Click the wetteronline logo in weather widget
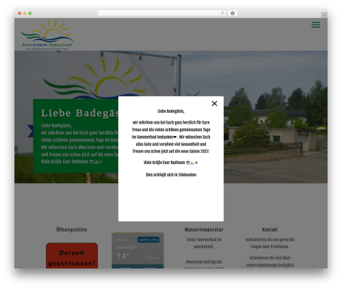The height and width of the screenshot is (289, 342). pos(148,240)
